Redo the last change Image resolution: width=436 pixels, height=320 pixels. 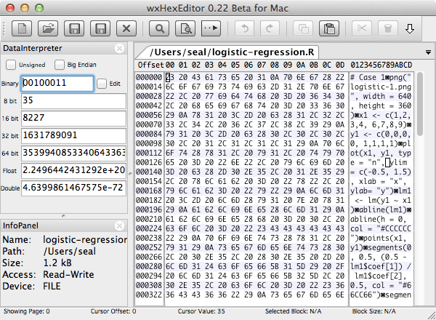point(270,28)
